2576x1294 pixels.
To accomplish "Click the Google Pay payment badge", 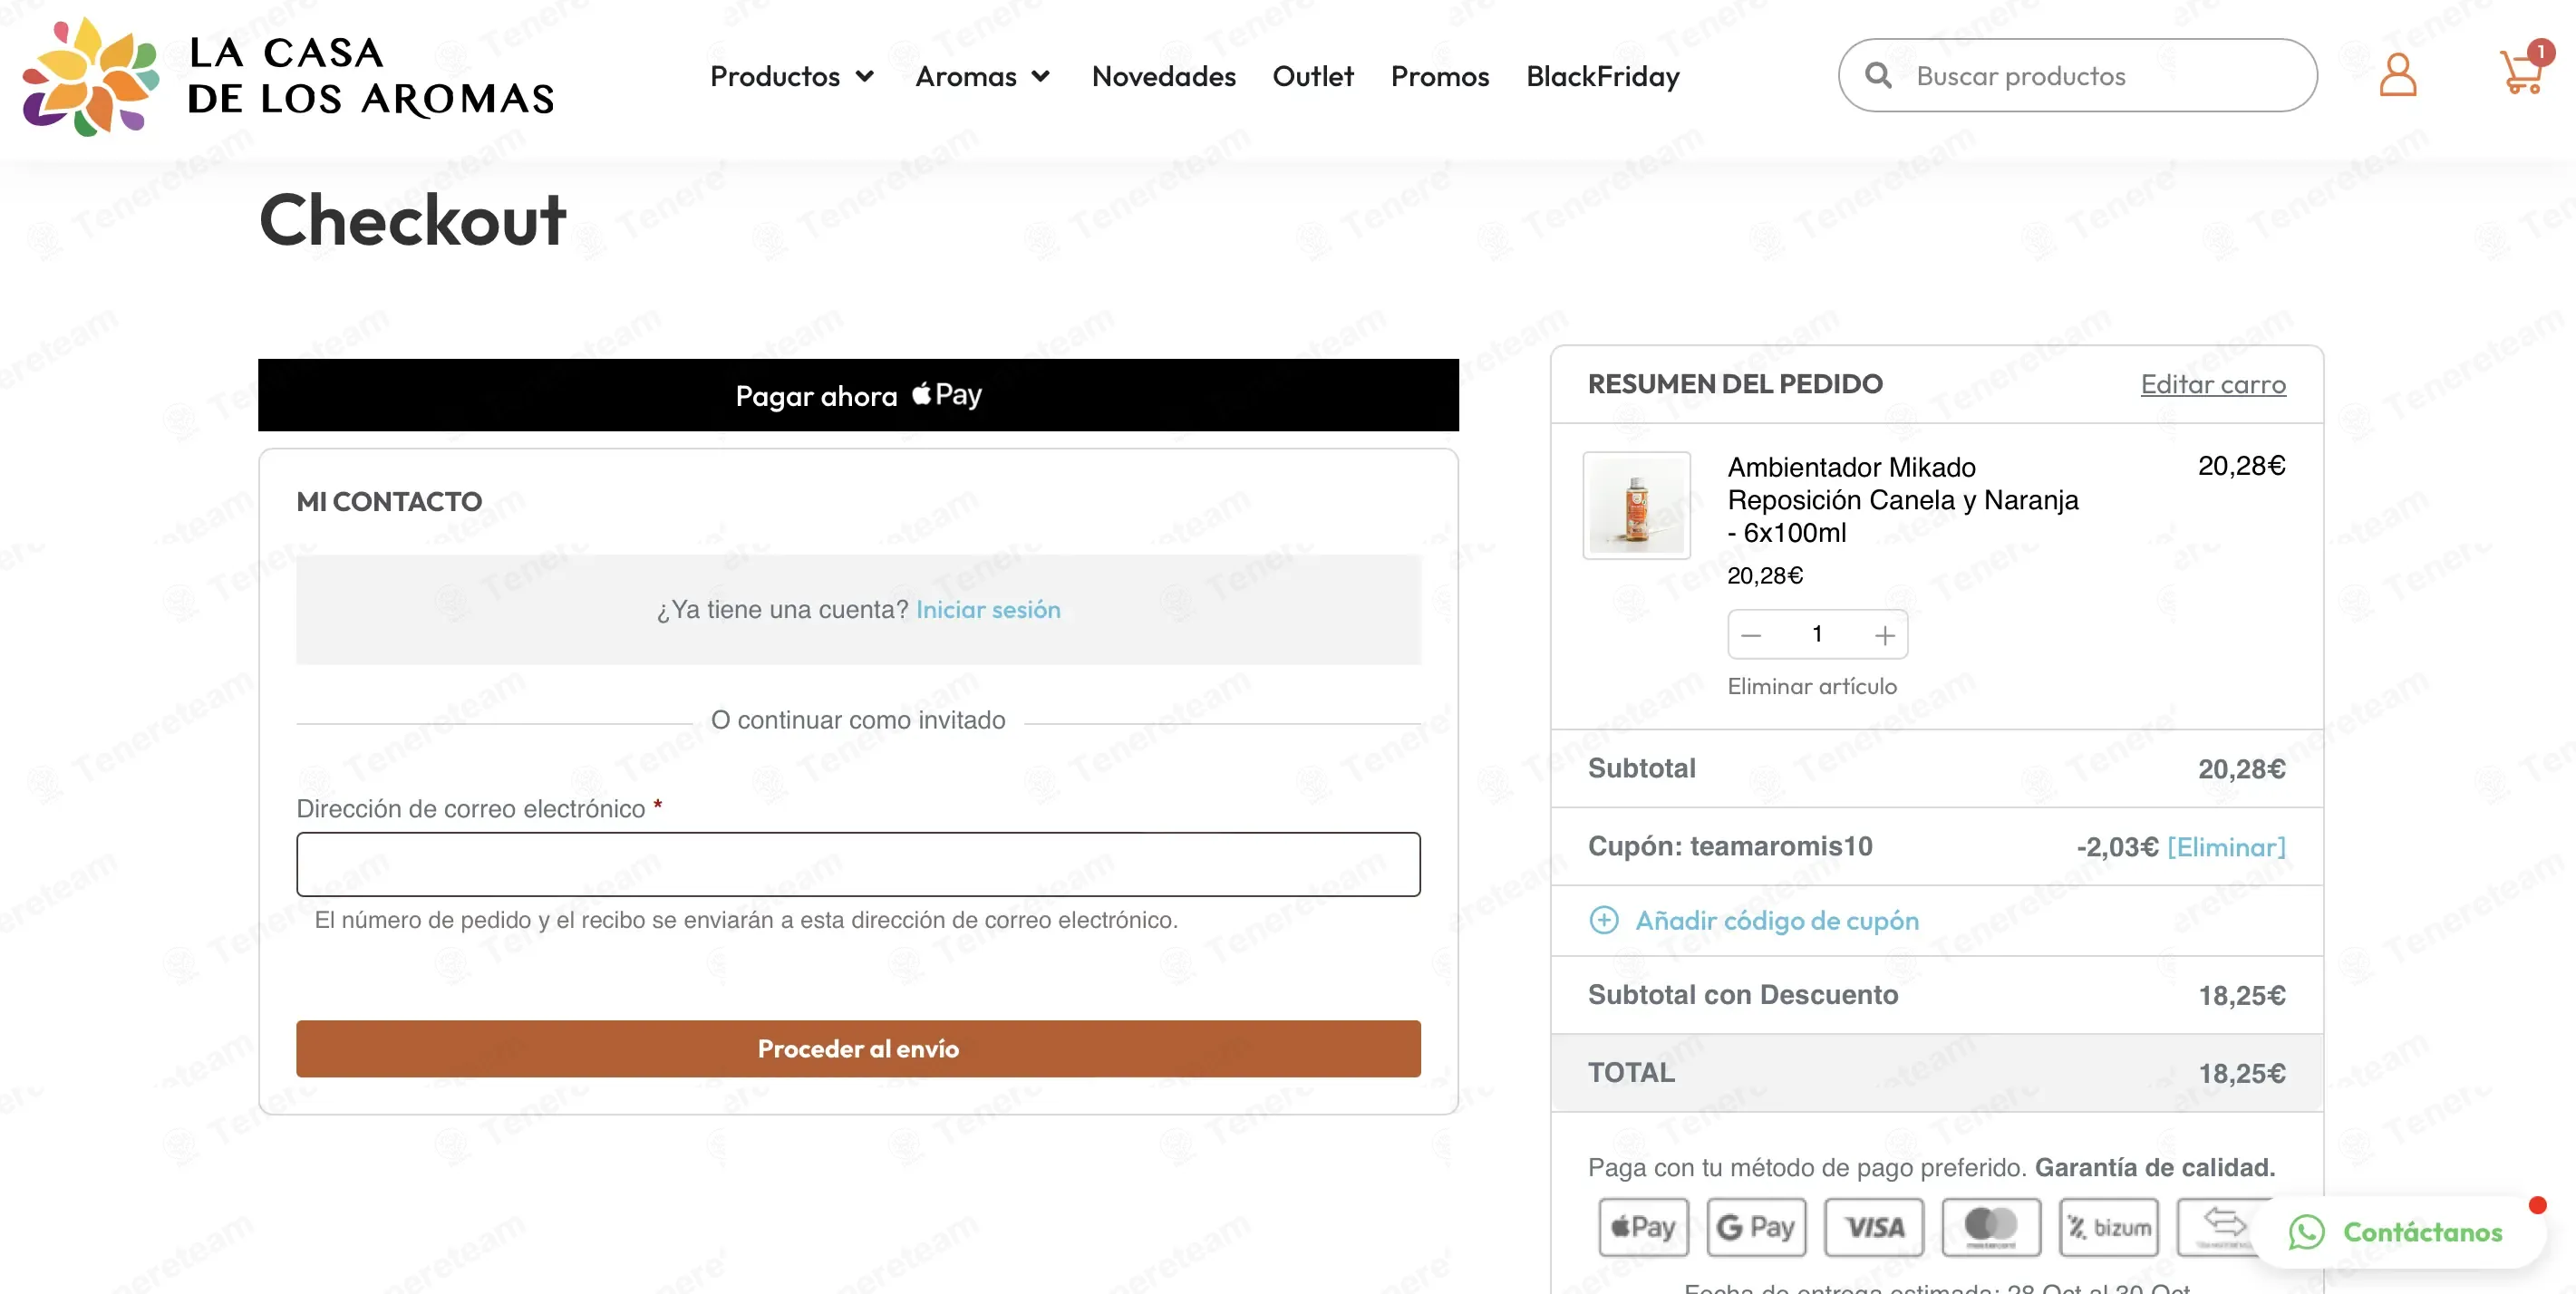I will [x=1756, y=1227].
